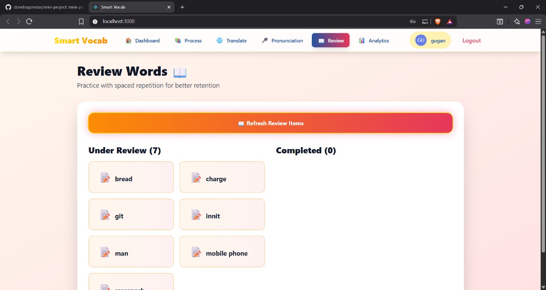Click the notepad icon beside mobile phone

pyautogui.click(x=196, y=252)
